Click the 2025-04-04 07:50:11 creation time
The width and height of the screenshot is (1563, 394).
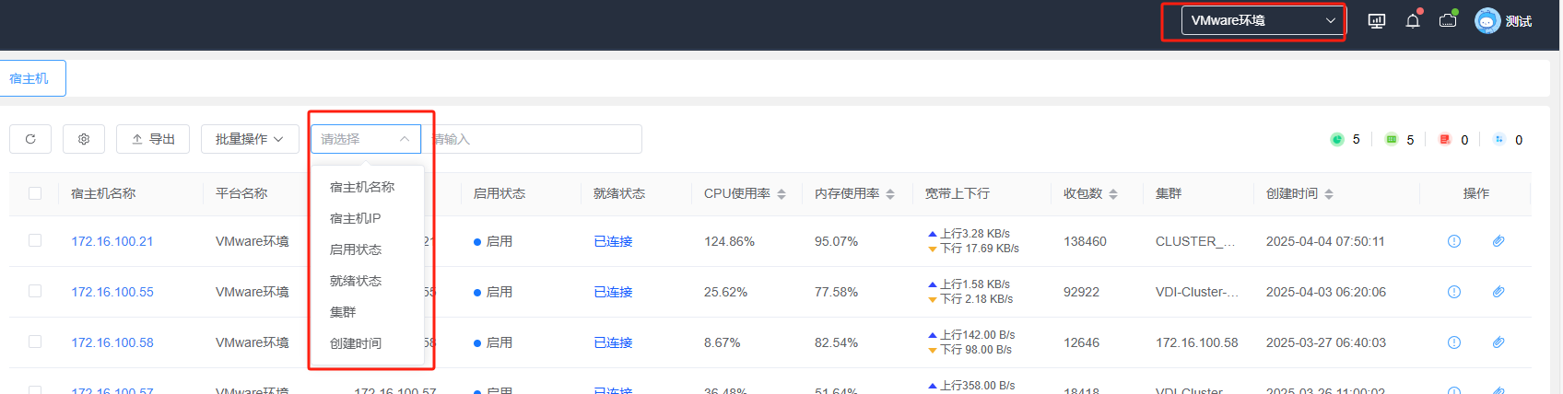point(1325,241)
